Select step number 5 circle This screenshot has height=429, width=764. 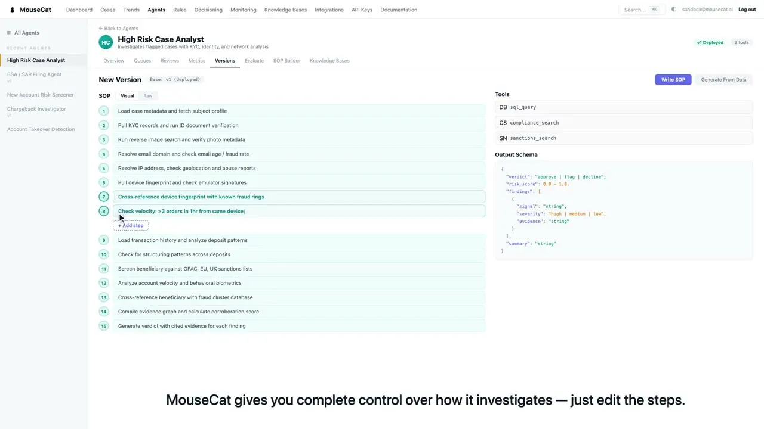104,168
